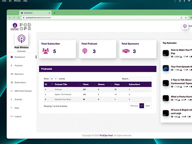The width and height of the screenshot is (192, 144).
Task: Open Sponsors via the handshake icon
Action: point(12,74)
